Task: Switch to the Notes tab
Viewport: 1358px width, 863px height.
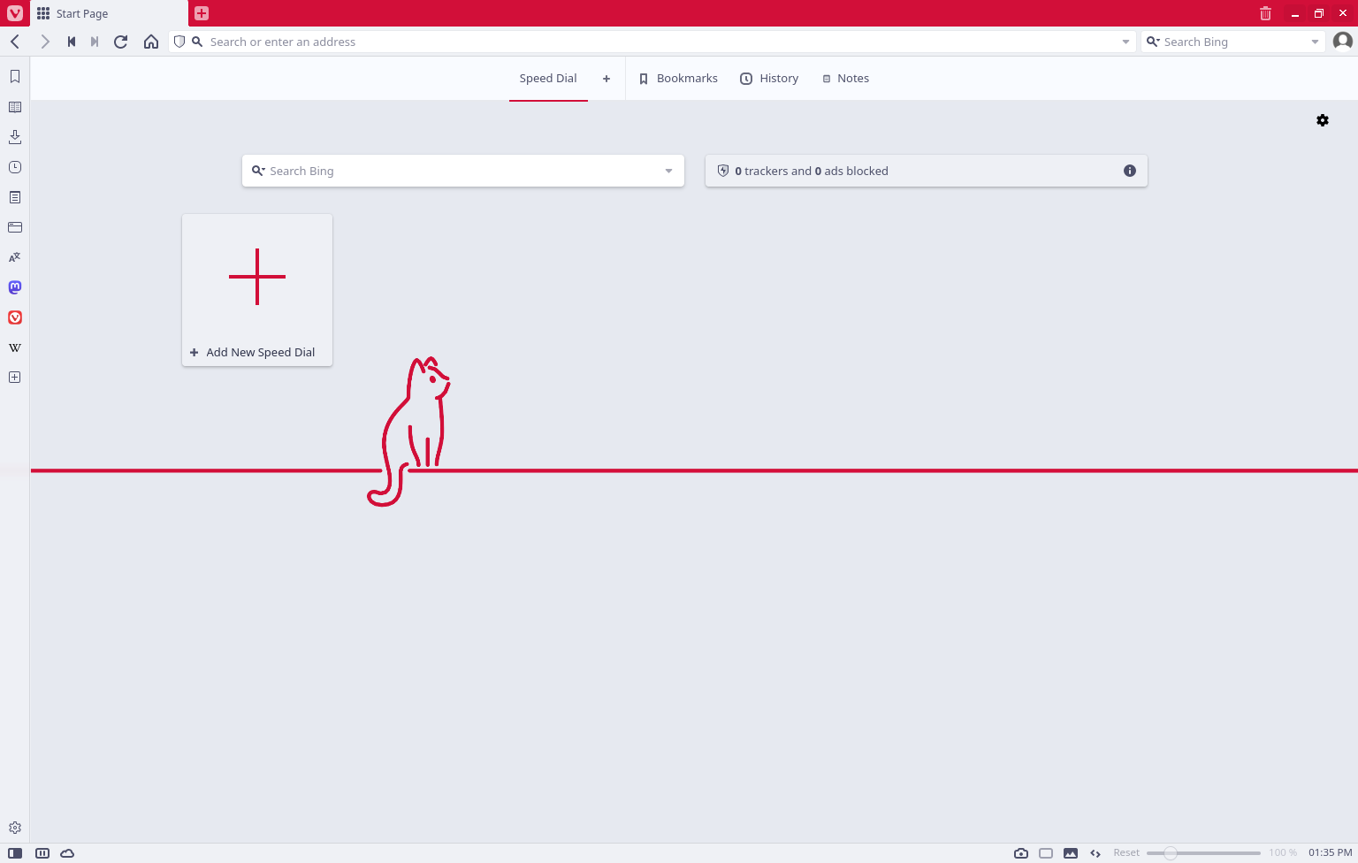Action: (845, 78)
